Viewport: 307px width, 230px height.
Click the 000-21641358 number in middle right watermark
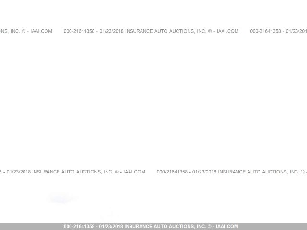coord(172,172)
